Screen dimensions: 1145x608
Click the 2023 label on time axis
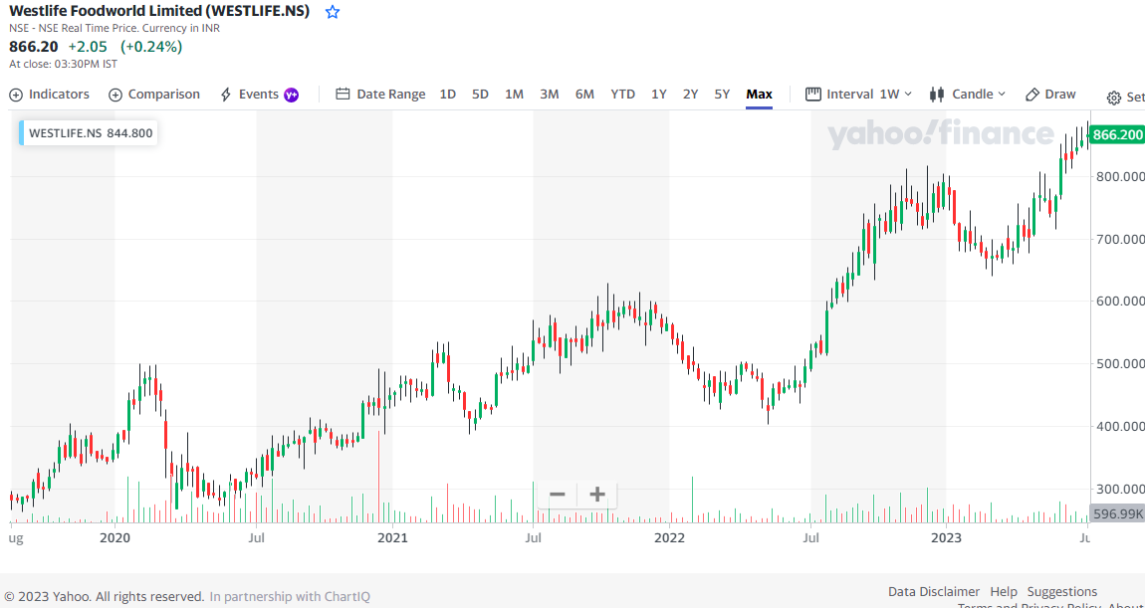pyautogui.click(x=947, y=538)
